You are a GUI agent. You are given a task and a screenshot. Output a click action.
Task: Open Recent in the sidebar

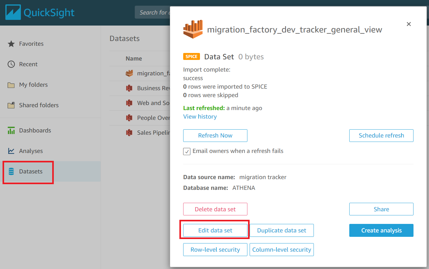click(x=28, y=64)
